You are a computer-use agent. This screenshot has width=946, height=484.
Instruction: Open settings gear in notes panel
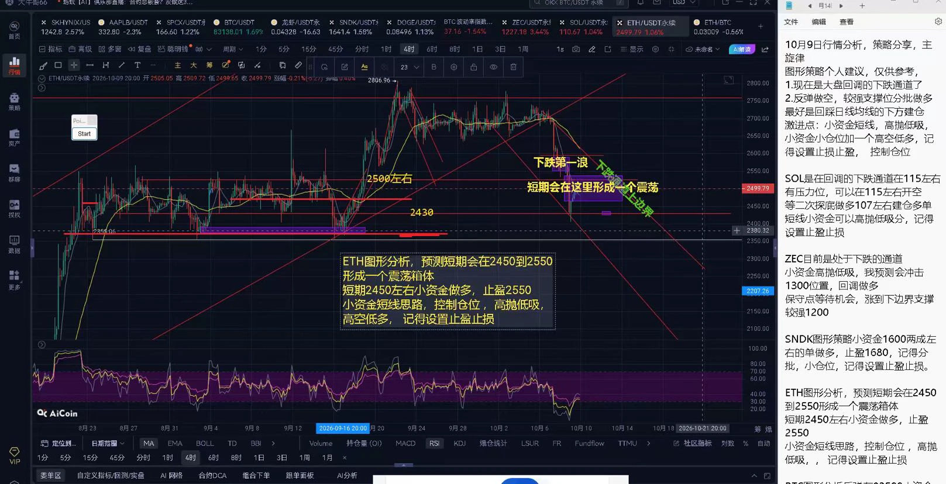[938, 22]
